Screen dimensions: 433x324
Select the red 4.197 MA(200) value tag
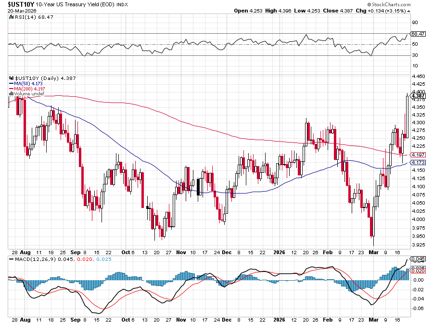(417, 155)
